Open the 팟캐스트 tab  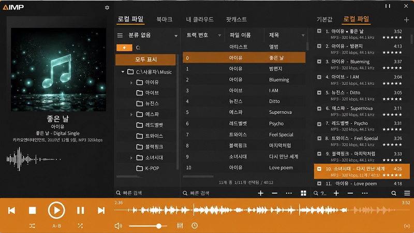click(x=236, y=19)
